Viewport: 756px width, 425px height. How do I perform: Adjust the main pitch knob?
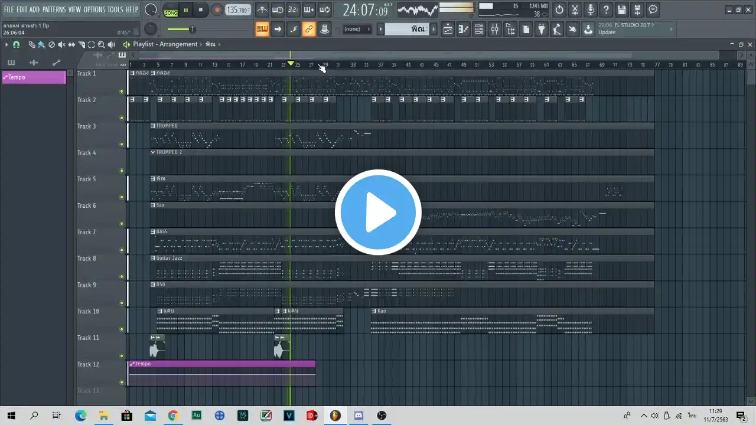point(151,28)
